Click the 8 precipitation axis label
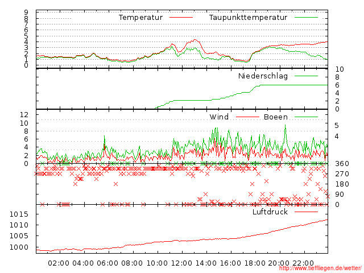 [x=337, y=77]
